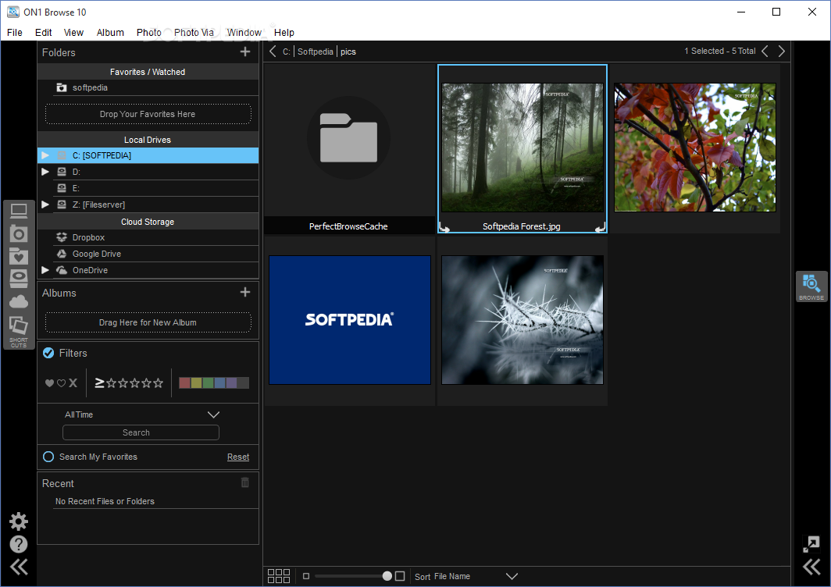Image resolution: width=831 pixels, height=587 pixels.
Task: Select the PerfectBrowseCache folder thumbnail
Action: point(348,149)
